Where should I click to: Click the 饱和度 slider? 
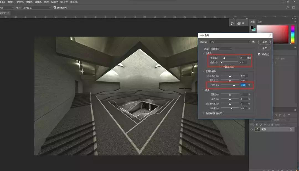coord(230,108)
